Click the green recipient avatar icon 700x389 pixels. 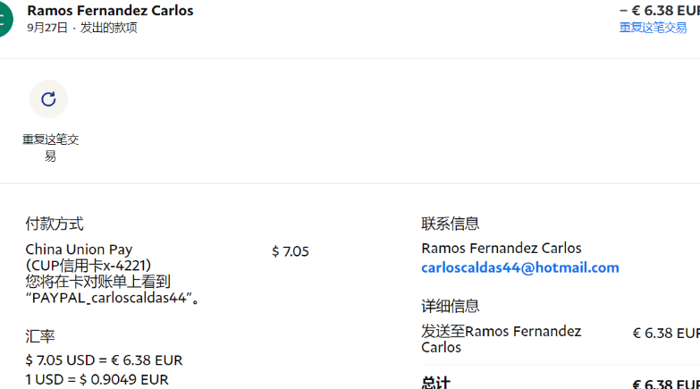coord(5,19)
